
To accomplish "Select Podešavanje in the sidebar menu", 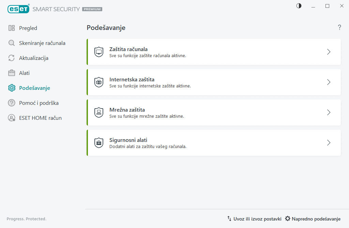I will pos(34,88).
